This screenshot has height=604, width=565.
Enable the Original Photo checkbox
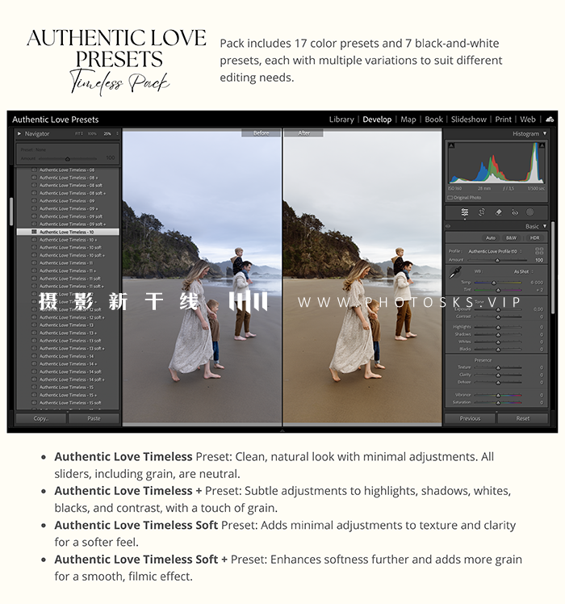coord(450,198)
